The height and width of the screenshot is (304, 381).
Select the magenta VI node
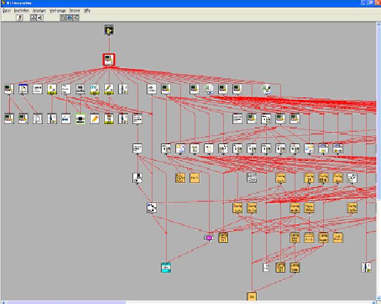point(209,238)
